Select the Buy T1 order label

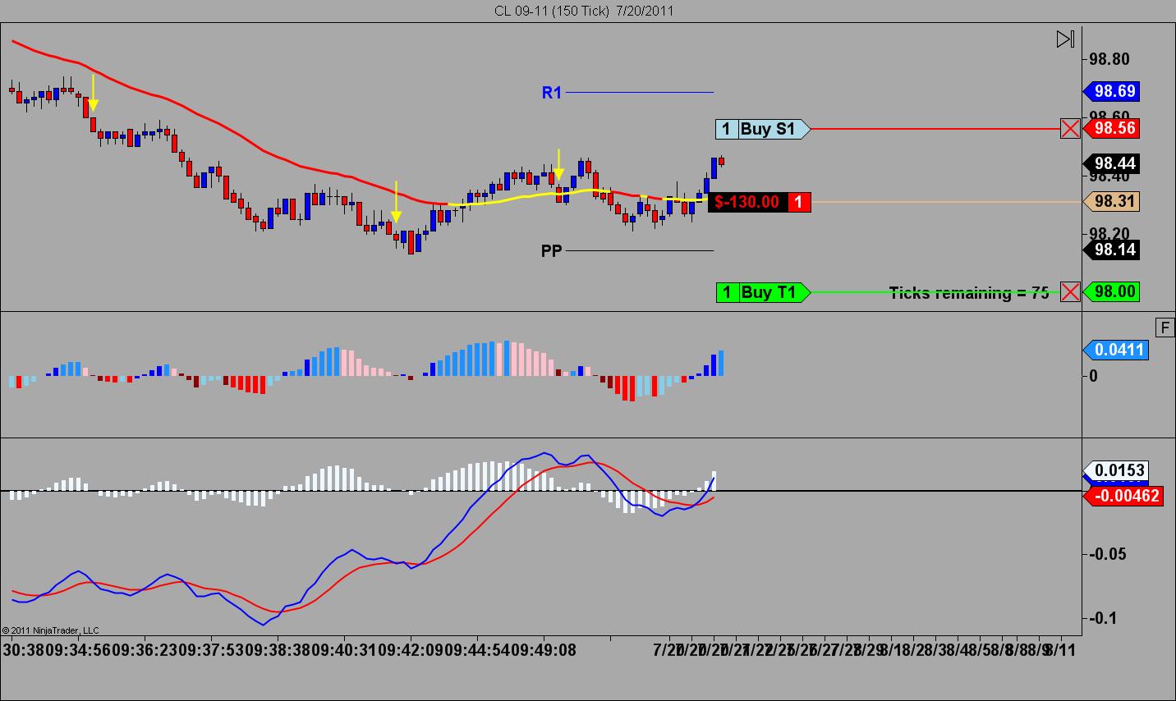(763, 291)
